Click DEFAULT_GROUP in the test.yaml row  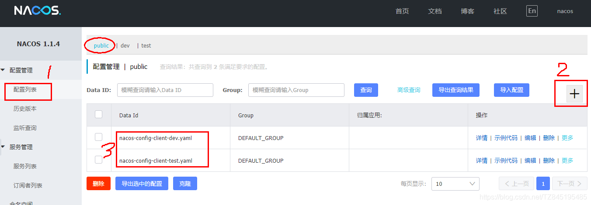click(x=261, y=161)
